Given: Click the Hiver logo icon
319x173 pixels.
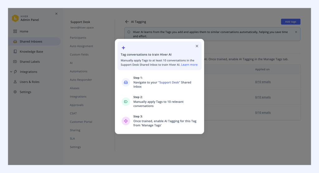Looking at the screenshot, I should 15,18.
